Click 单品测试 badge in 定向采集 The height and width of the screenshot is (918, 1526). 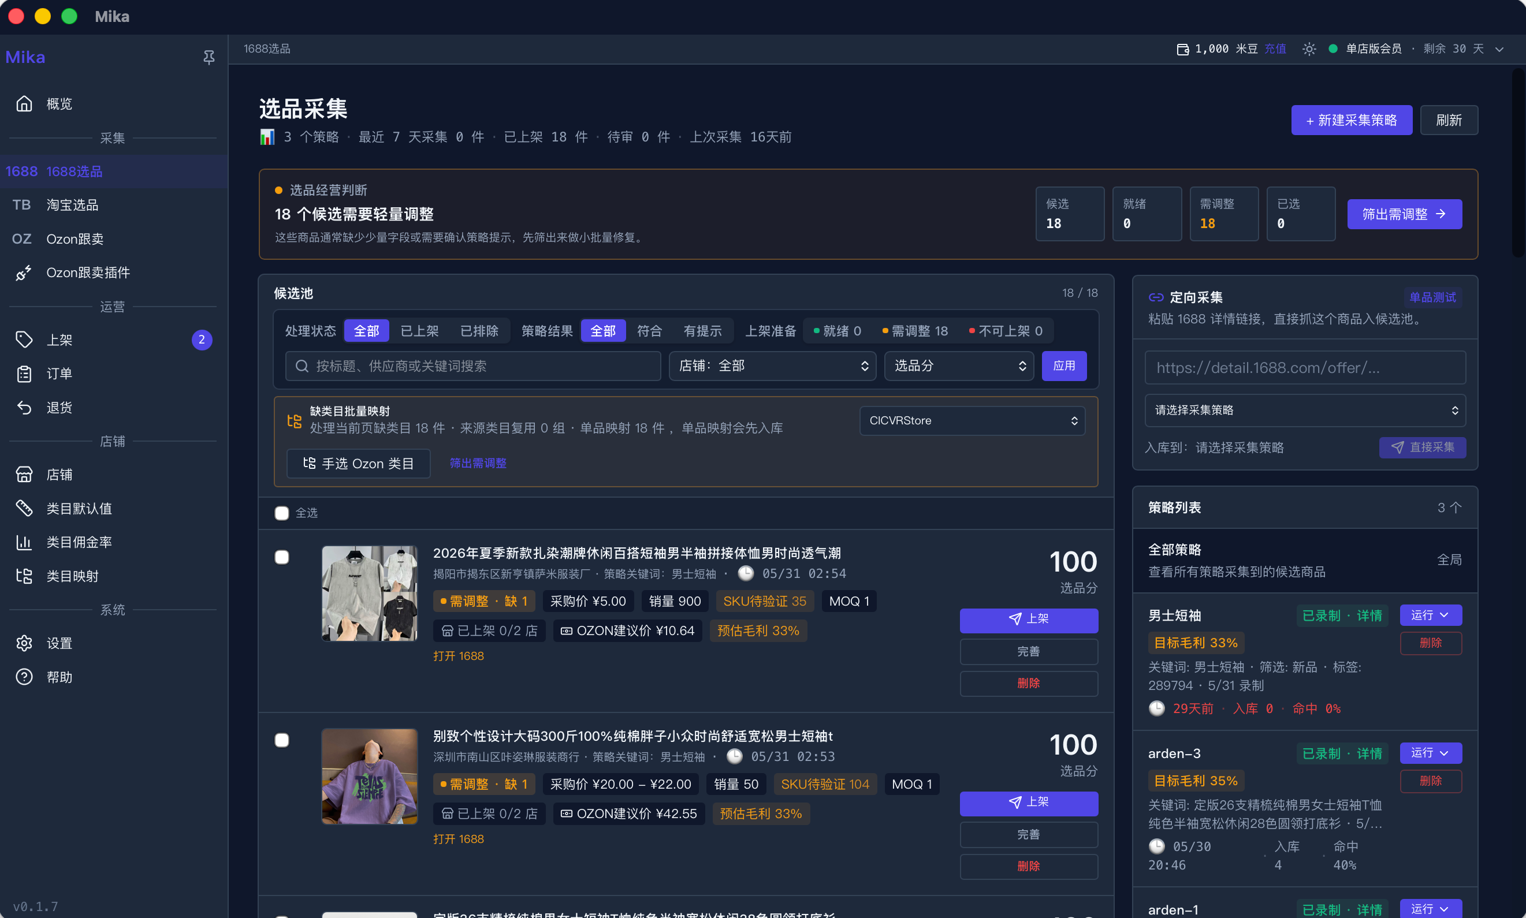1432,297
